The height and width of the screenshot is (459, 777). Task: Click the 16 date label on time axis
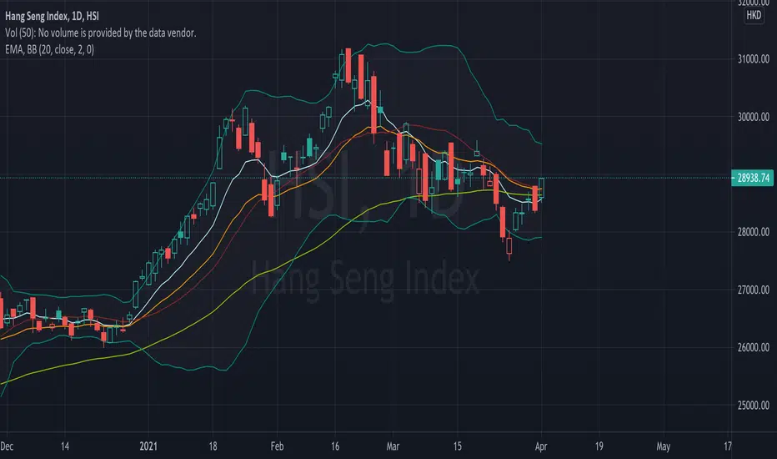click(335, 446)
